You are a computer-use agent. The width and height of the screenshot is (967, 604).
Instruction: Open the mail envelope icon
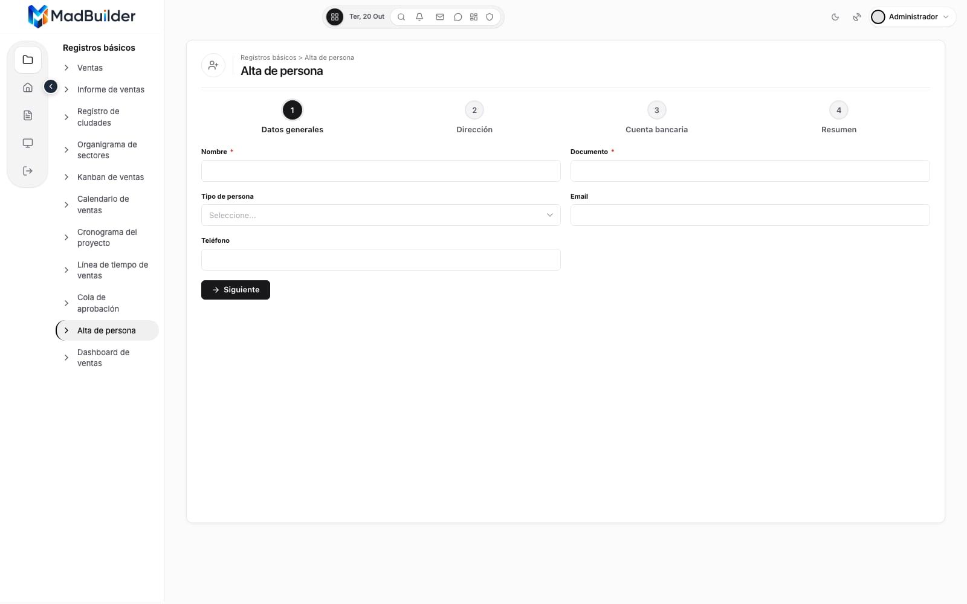click(x=440, y=17)
